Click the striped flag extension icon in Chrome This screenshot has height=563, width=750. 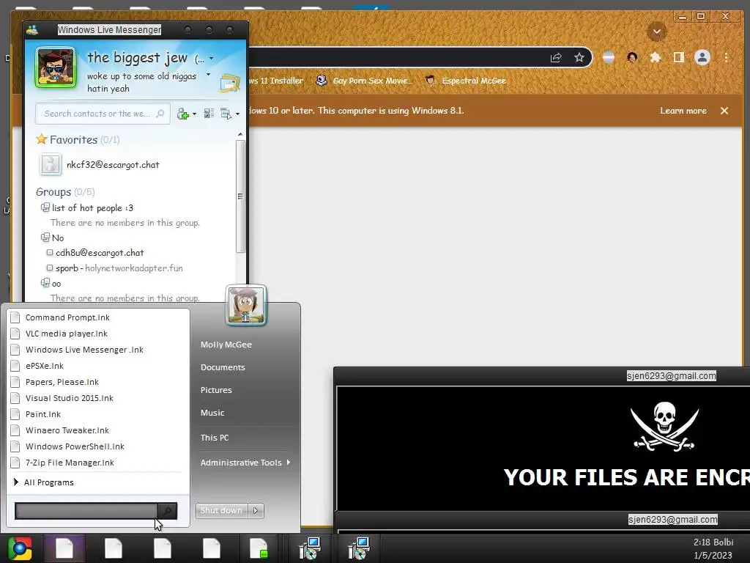click(609, 58)
